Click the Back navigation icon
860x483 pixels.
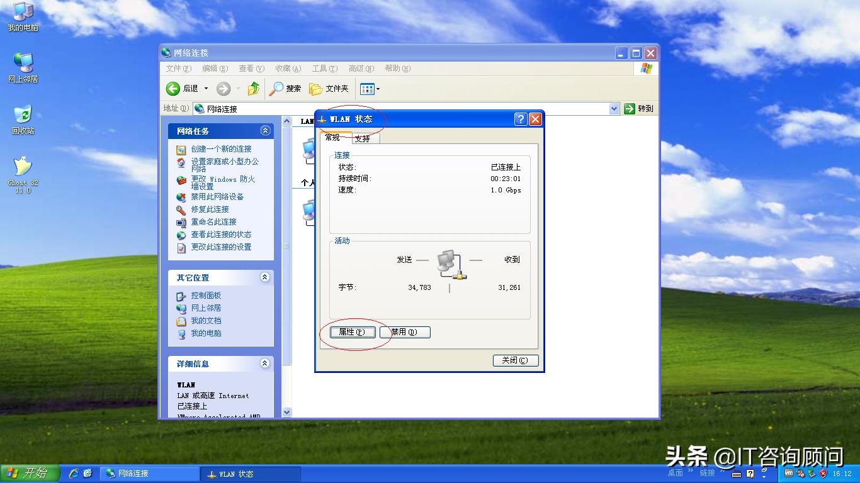coord(173,89)
